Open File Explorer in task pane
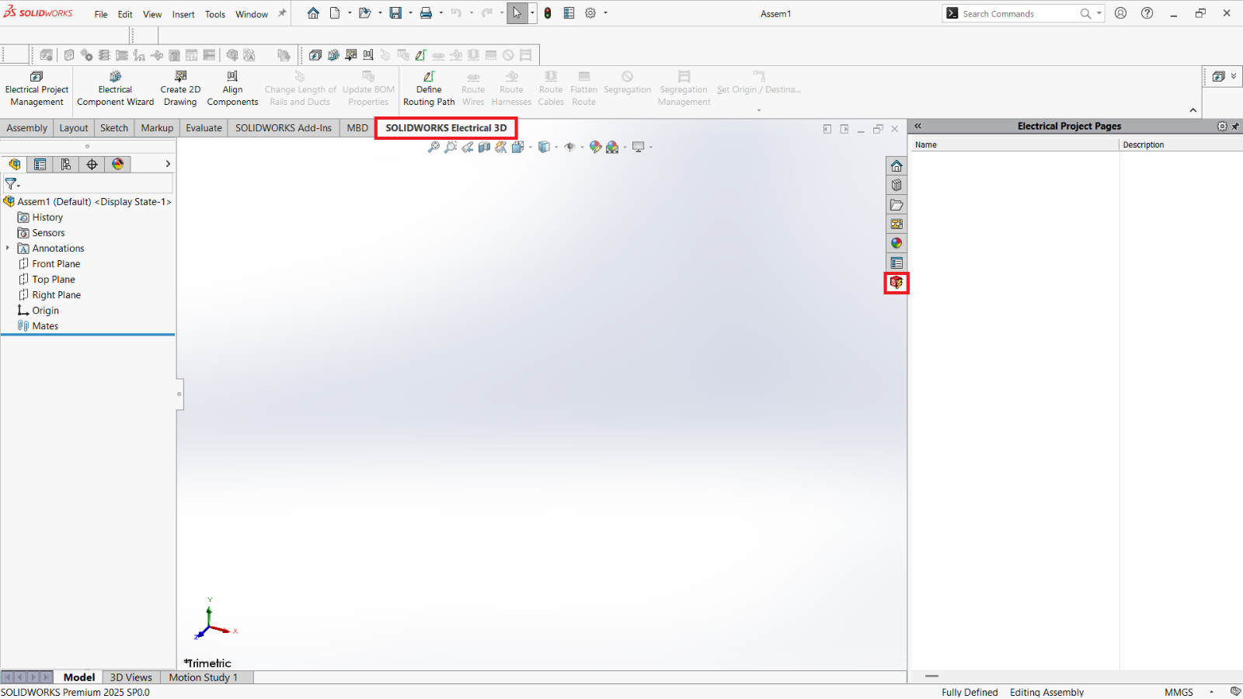This screenshot has height=699, width=1243. 897,205
